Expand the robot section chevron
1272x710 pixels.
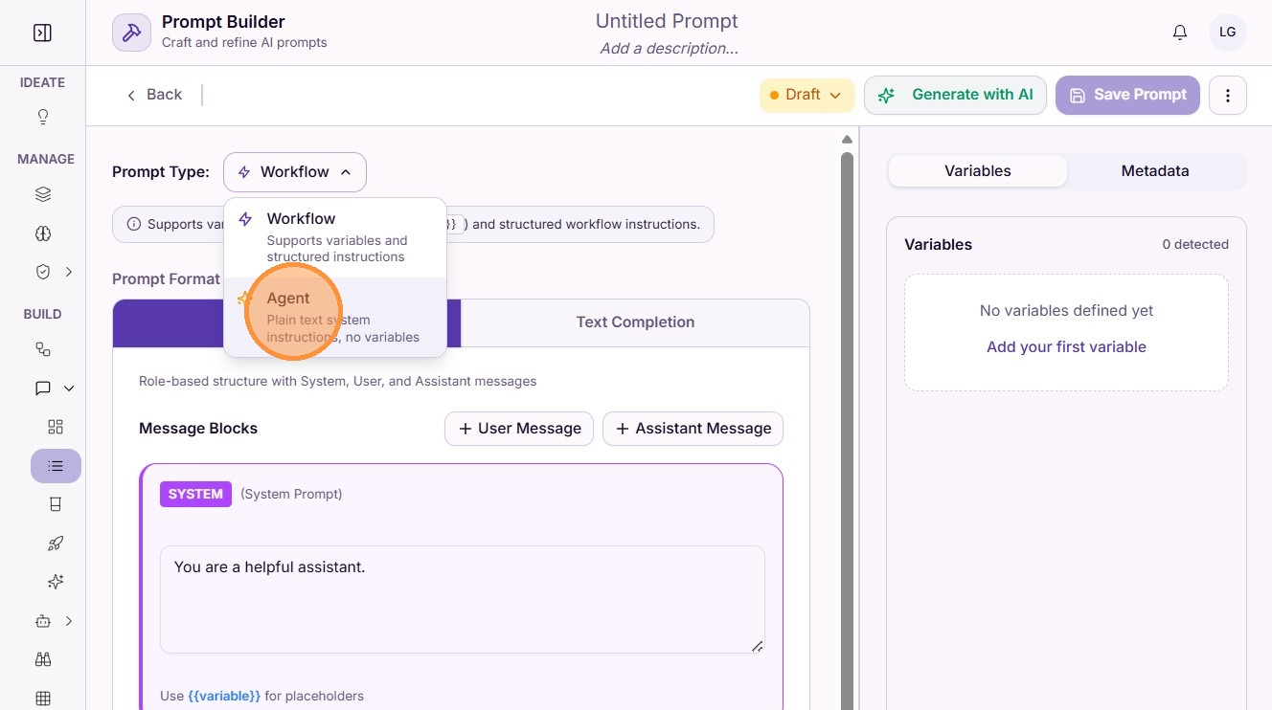[69, 621]
